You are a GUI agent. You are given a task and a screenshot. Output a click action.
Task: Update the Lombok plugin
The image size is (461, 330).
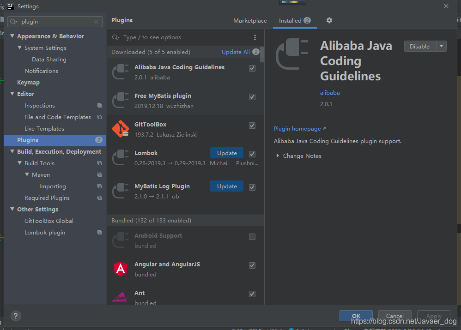pos(227,153)
